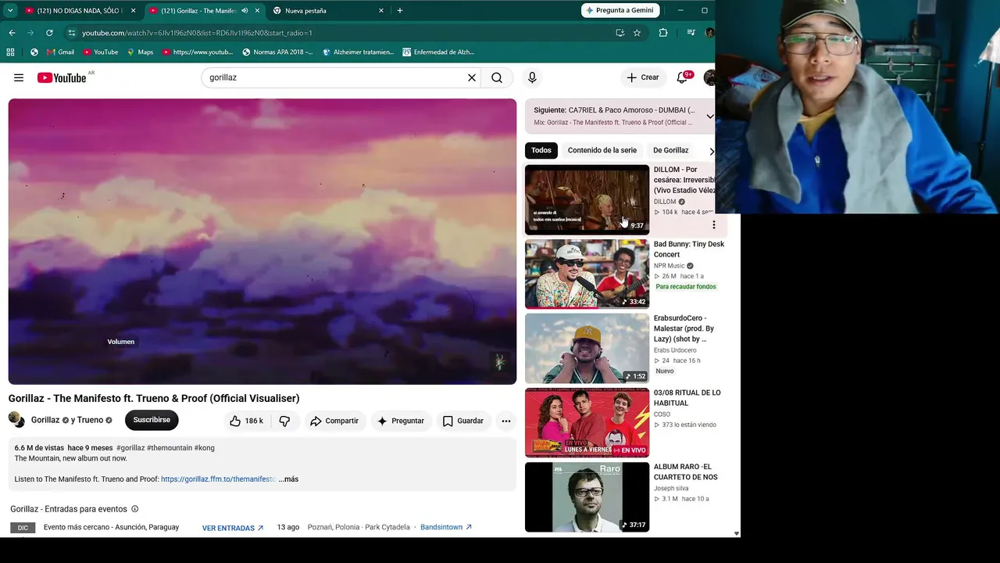Expand the Siguiente mix playlist panel
Image resolution: width=1000 pixels, height=563 pixels.
pyautogui.click(x=710, y=117)
